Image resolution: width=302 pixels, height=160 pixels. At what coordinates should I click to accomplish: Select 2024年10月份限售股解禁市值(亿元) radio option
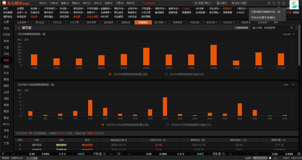tap(167, 125)
